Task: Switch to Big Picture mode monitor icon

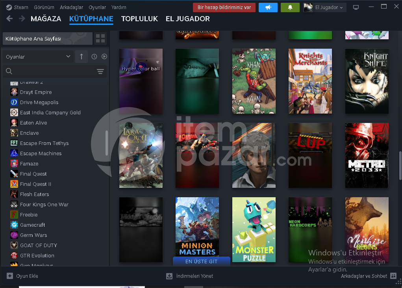Action: pyautogui.click(x=356, y=7)
